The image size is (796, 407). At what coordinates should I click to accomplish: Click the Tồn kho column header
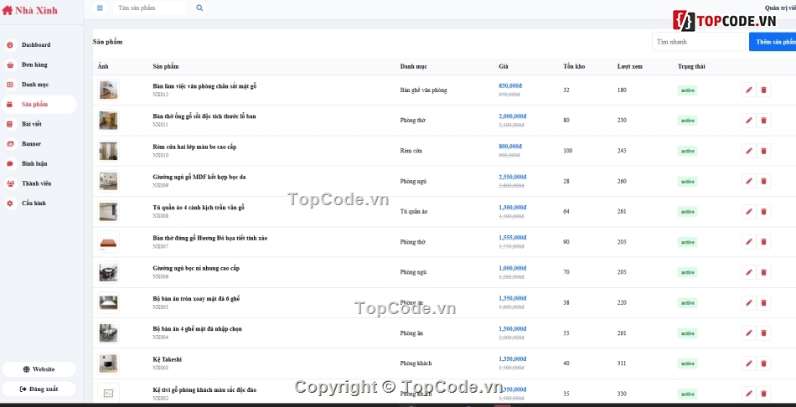click(574, 66)
